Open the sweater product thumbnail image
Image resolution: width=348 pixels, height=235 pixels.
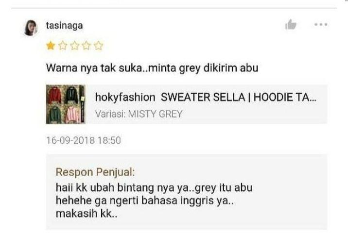[x=66, y=104]
